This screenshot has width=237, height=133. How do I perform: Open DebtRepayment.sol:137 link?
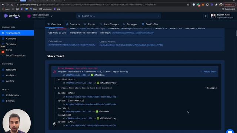(79, 112)
